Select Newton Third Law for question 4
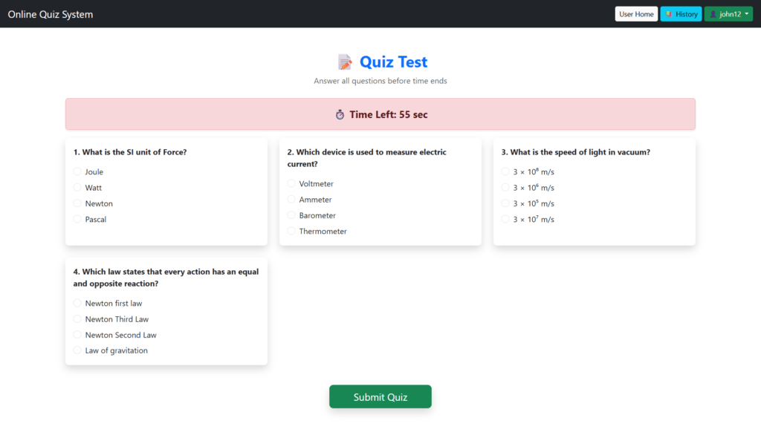The width and height of the screenshot is (761, 432). (x=77, y=319)
